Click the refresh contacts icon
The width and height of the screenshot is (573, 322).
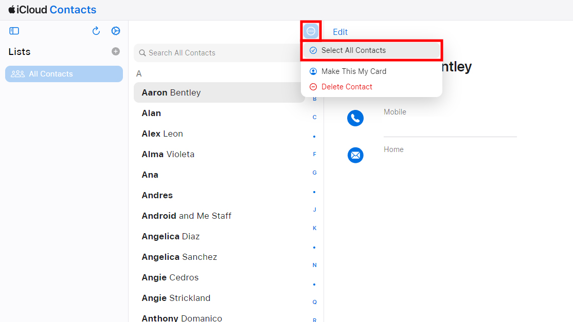pos(96,31)
